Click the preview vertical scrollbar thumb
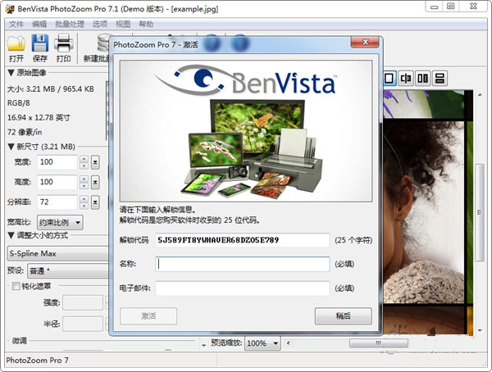 click(x=480, y=212)
